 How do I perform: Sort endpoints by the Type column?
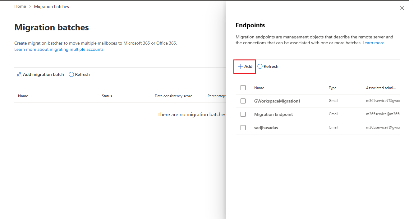[x=332, y=88]
